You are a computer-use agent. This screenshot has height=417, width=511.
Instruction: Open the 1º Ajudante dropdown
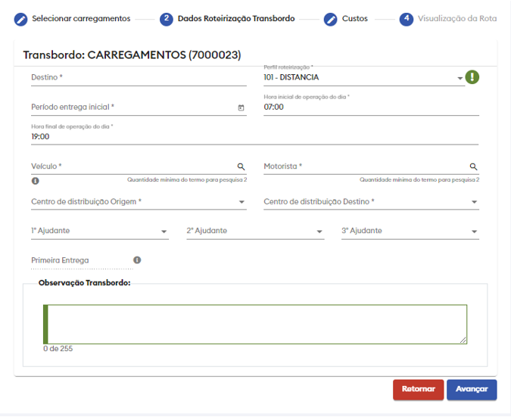pos(164,232)
